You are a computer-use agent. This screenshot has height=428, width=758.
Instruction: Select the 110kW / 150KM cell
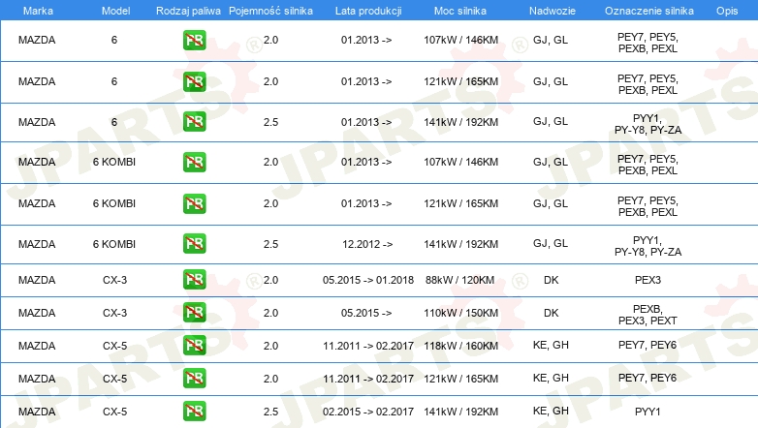coord(460,313)
